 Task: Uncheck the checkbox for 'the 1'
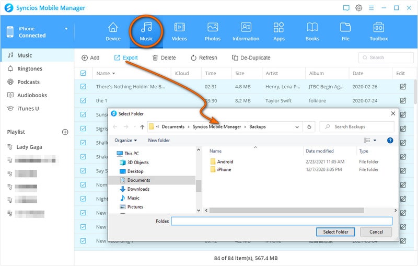[x=83, y=100]
